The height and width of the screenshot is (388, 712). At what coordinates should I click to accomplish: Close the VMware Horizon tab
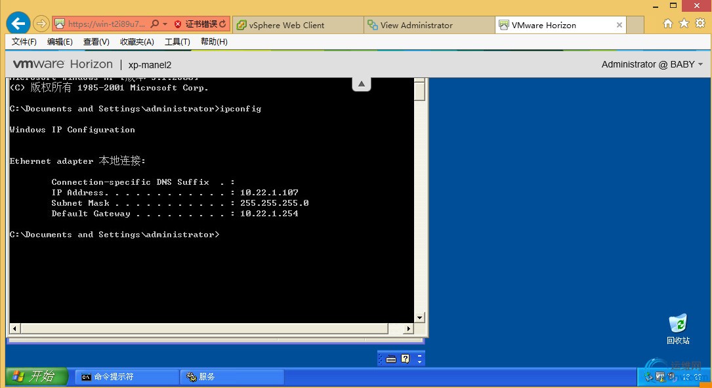pyautogui.click(x=619, y=26)
